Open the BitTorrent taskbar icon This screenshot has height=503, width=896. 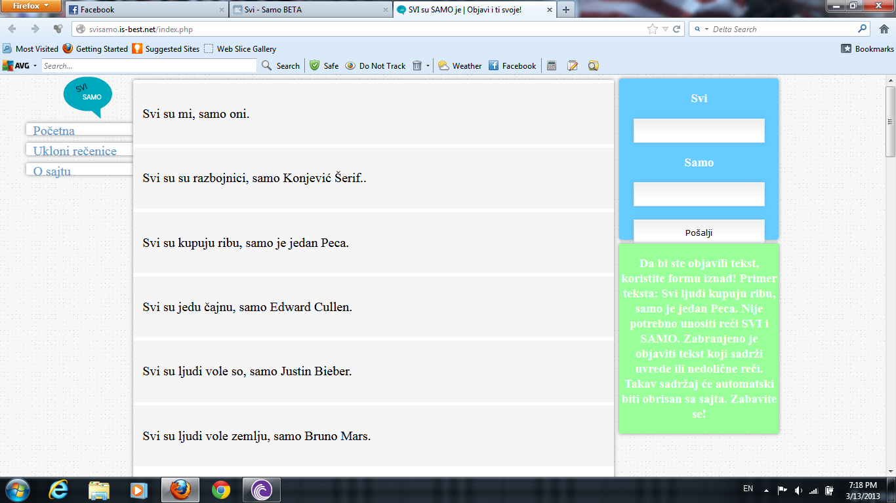262,490
